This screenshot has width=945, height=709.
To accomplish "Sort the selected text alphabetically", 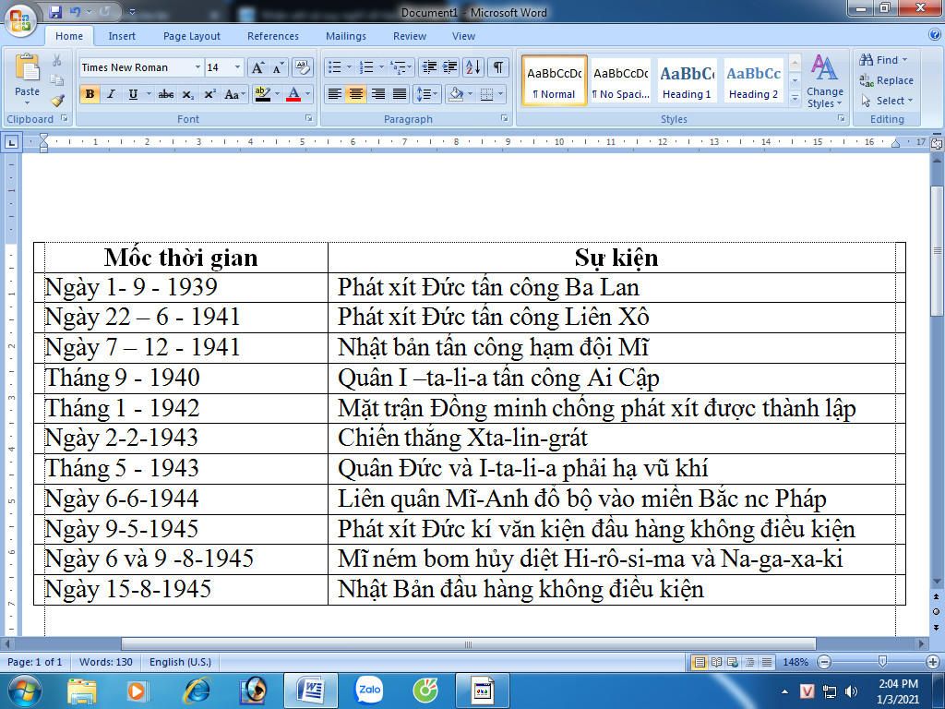I will [x=473, y=66].
